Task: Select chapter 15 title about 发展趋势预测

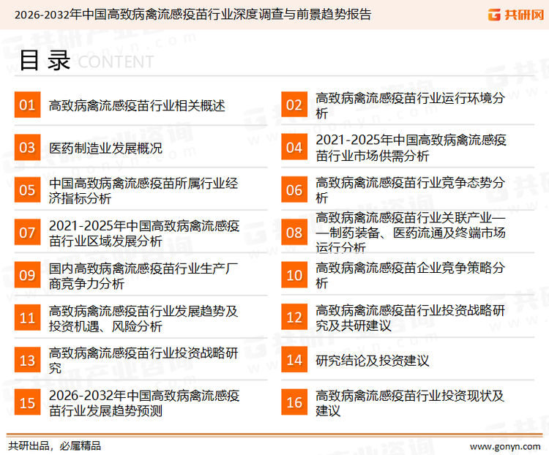Action: coord(144,403)
